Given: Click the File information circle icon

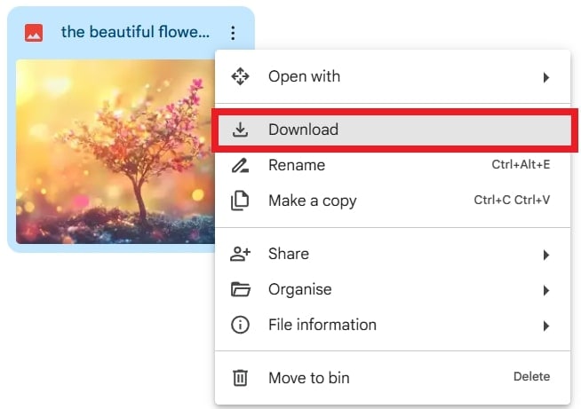Looking at the screenshot, I should (x=240, y=325).
